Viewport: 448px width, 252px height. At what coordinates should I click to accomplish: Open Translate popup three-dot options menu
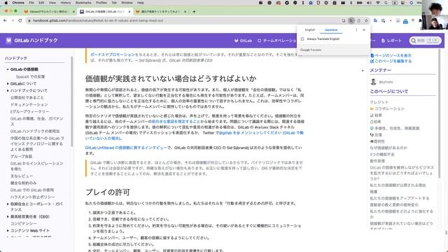click(x=356, y=29)
